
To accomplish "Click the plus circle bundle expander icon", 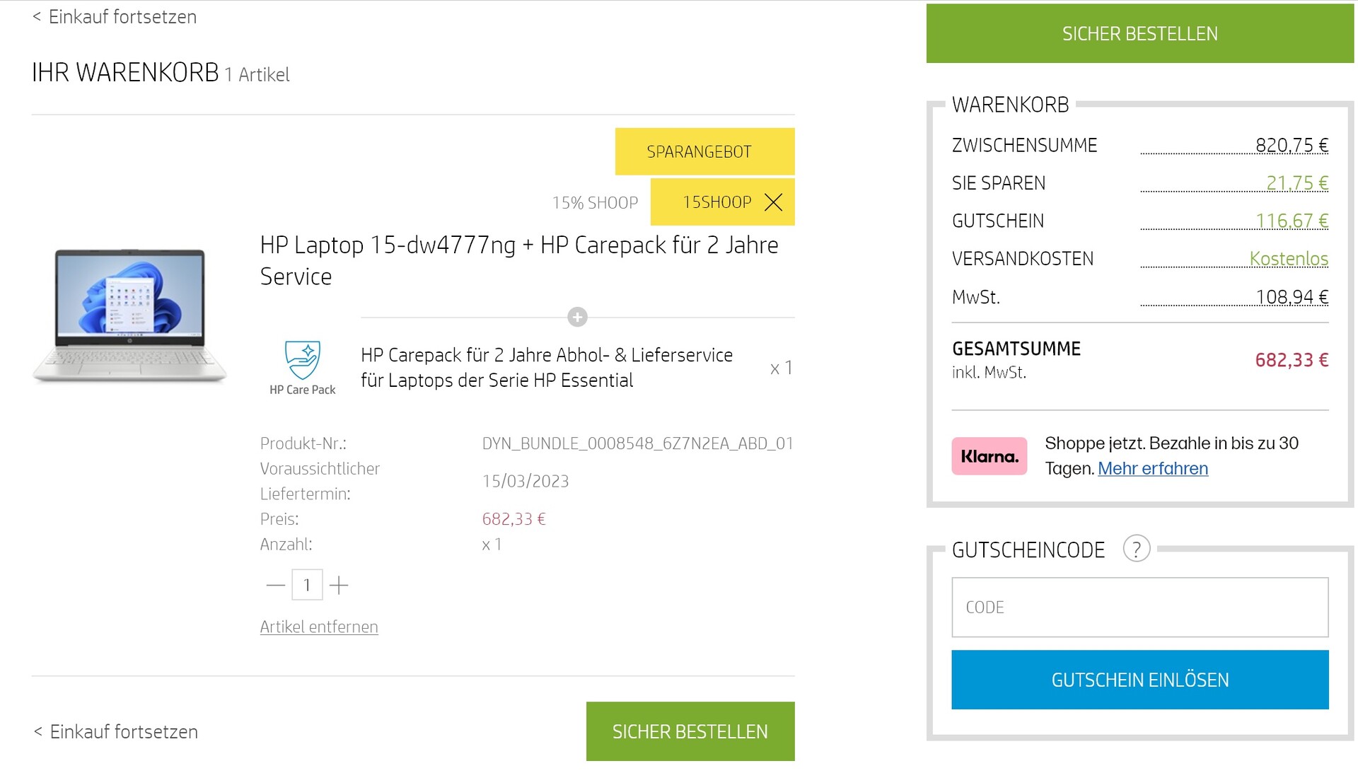I will (577, 317).
